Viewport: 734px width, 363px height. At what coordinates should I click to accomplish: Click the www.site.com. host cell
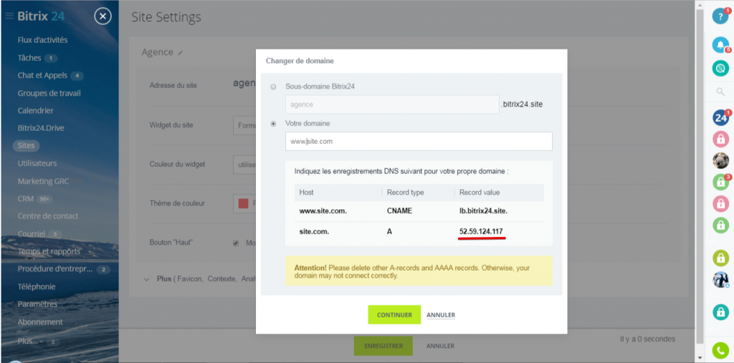tap(323, 211)
